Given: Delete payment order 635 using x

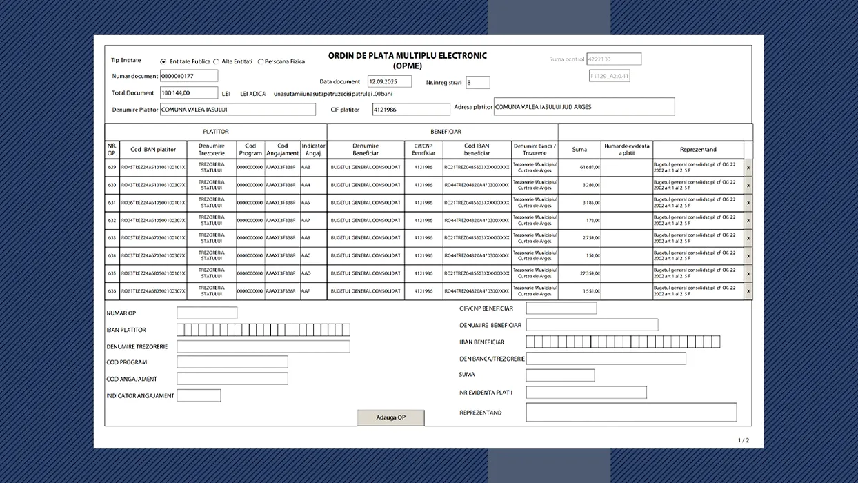Looking at the screenshot, I should click(x=748, y=274).
